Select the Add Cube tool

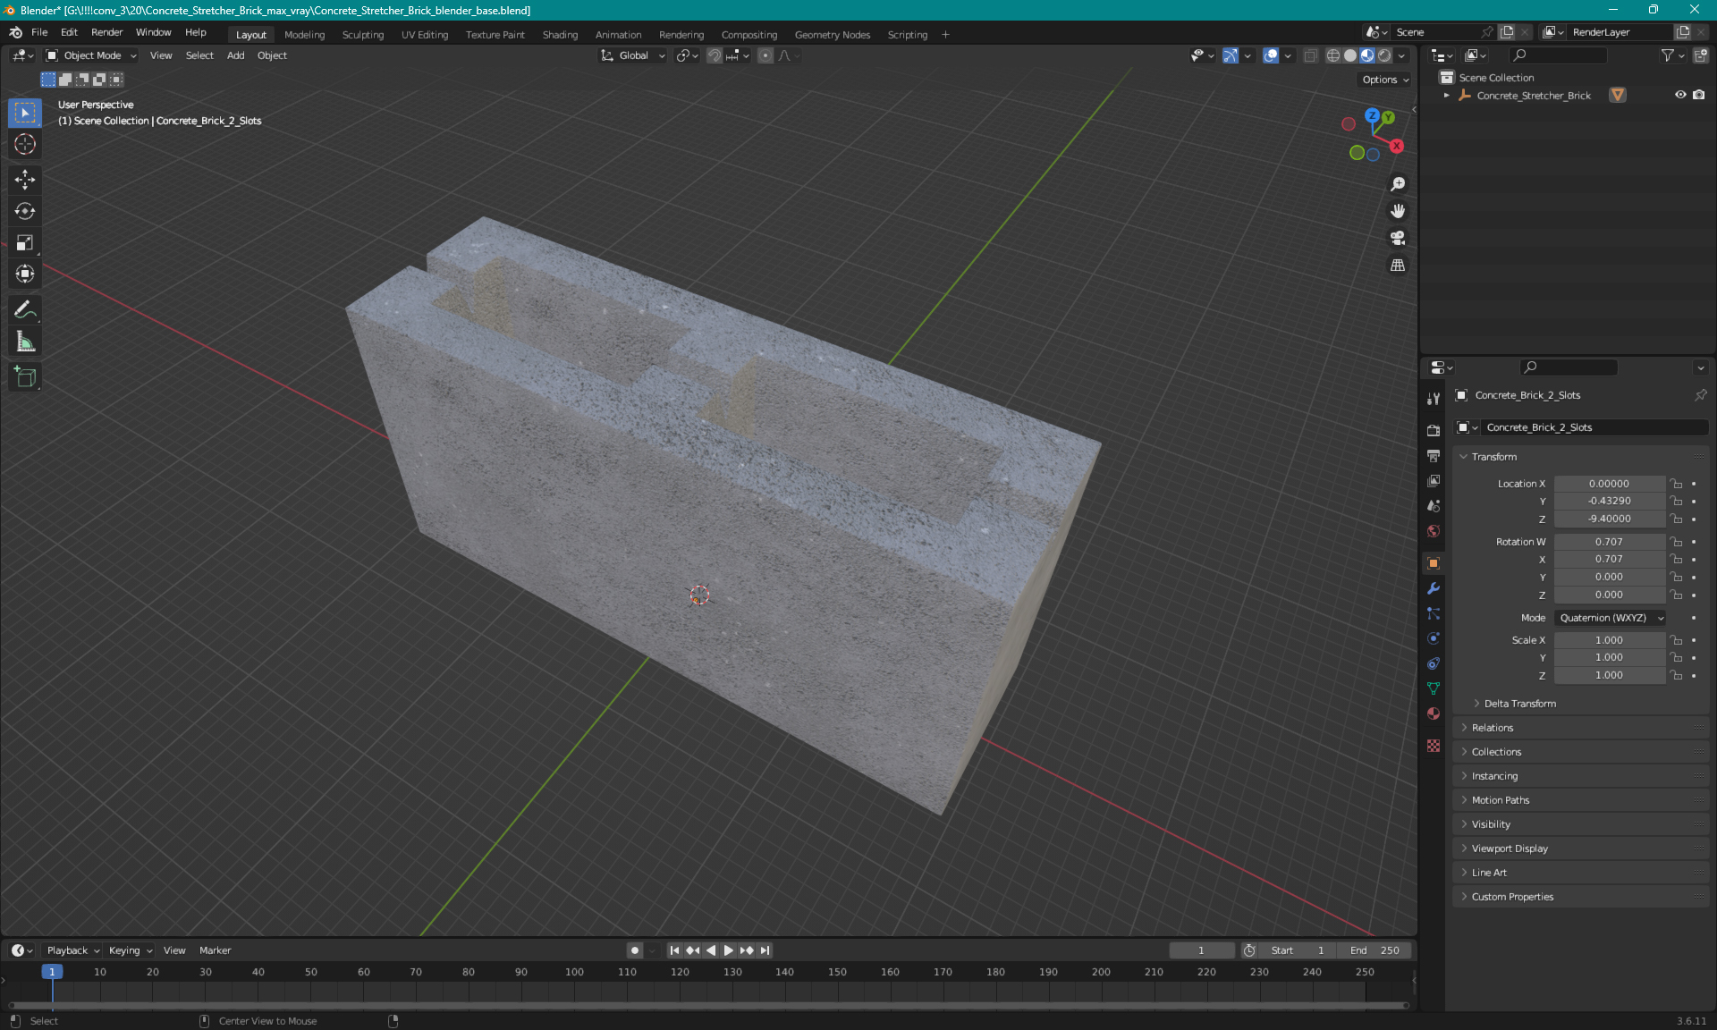click(25, 377)
